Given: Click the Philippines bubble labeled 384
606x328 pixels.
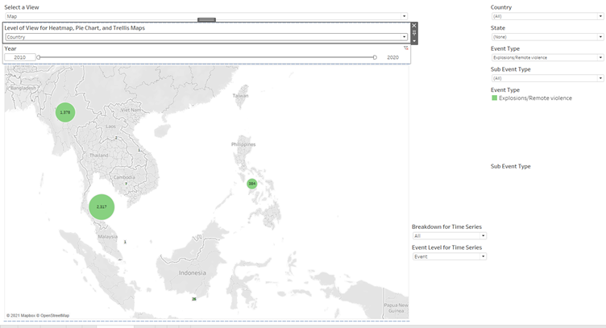Looking at the screenshot, I should point(252,184).
